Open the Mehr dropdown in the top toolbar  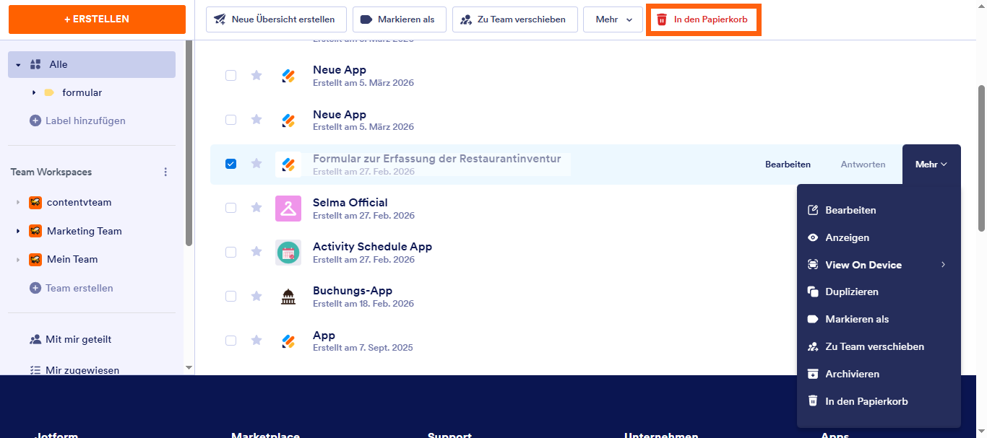click(613, 19)
